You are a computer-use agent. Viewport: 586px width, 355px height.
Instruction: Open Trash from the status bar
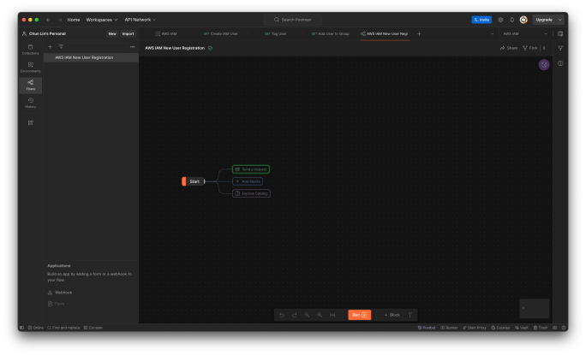click(x=541, y=328)
